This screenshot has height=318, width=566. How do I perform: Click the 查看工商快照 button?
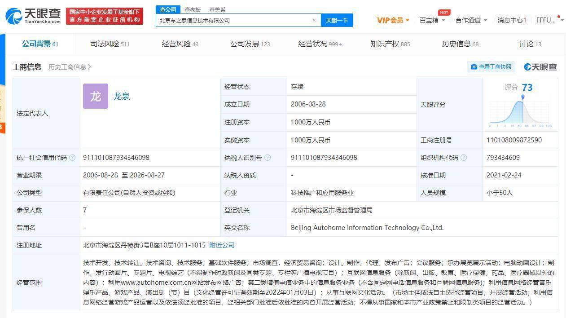coord(491,67)
